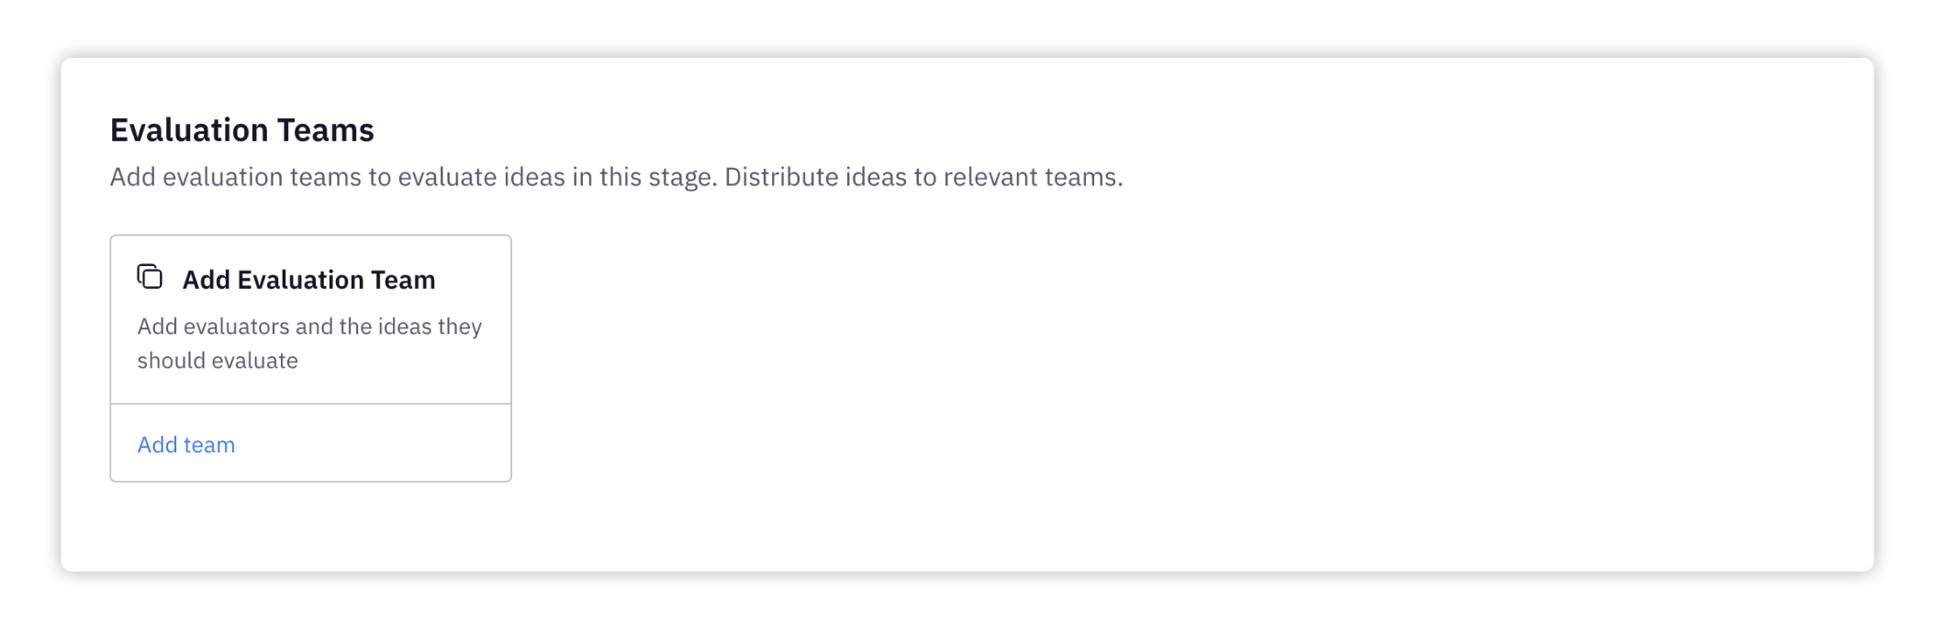1935x633 pixels.
Task: Click the section subtitle about distributing ideas
Action: tap(617, 176)
